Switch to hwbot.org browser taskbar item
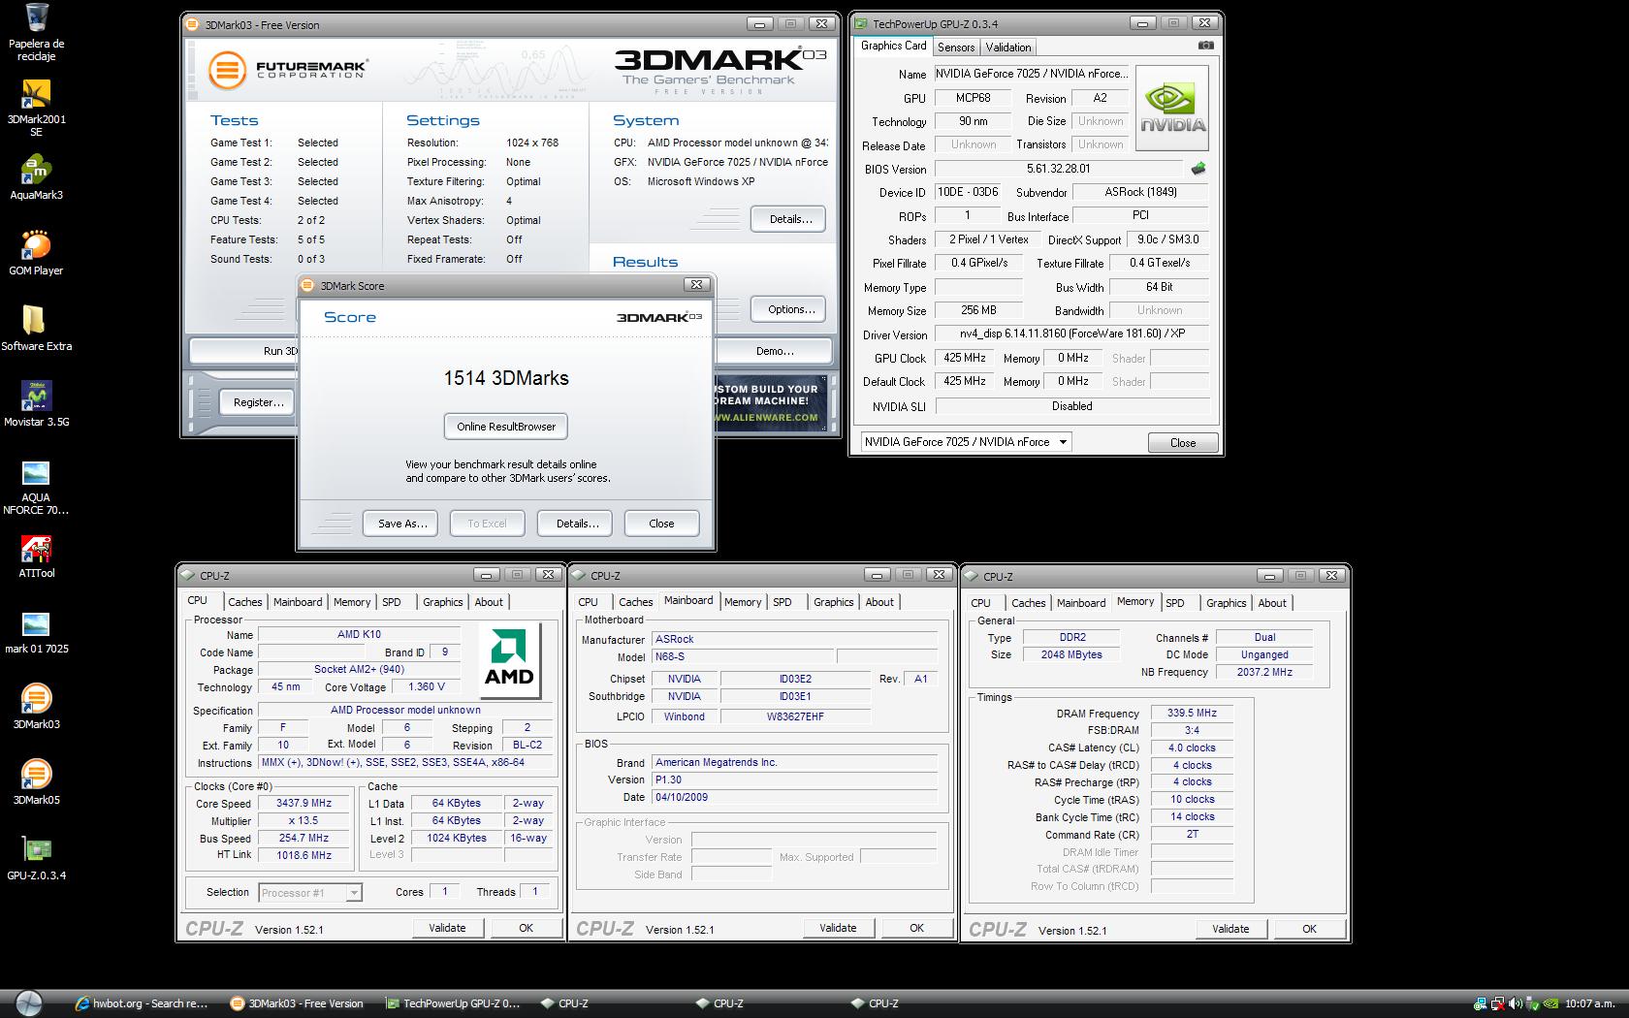 pos(143,1003)
